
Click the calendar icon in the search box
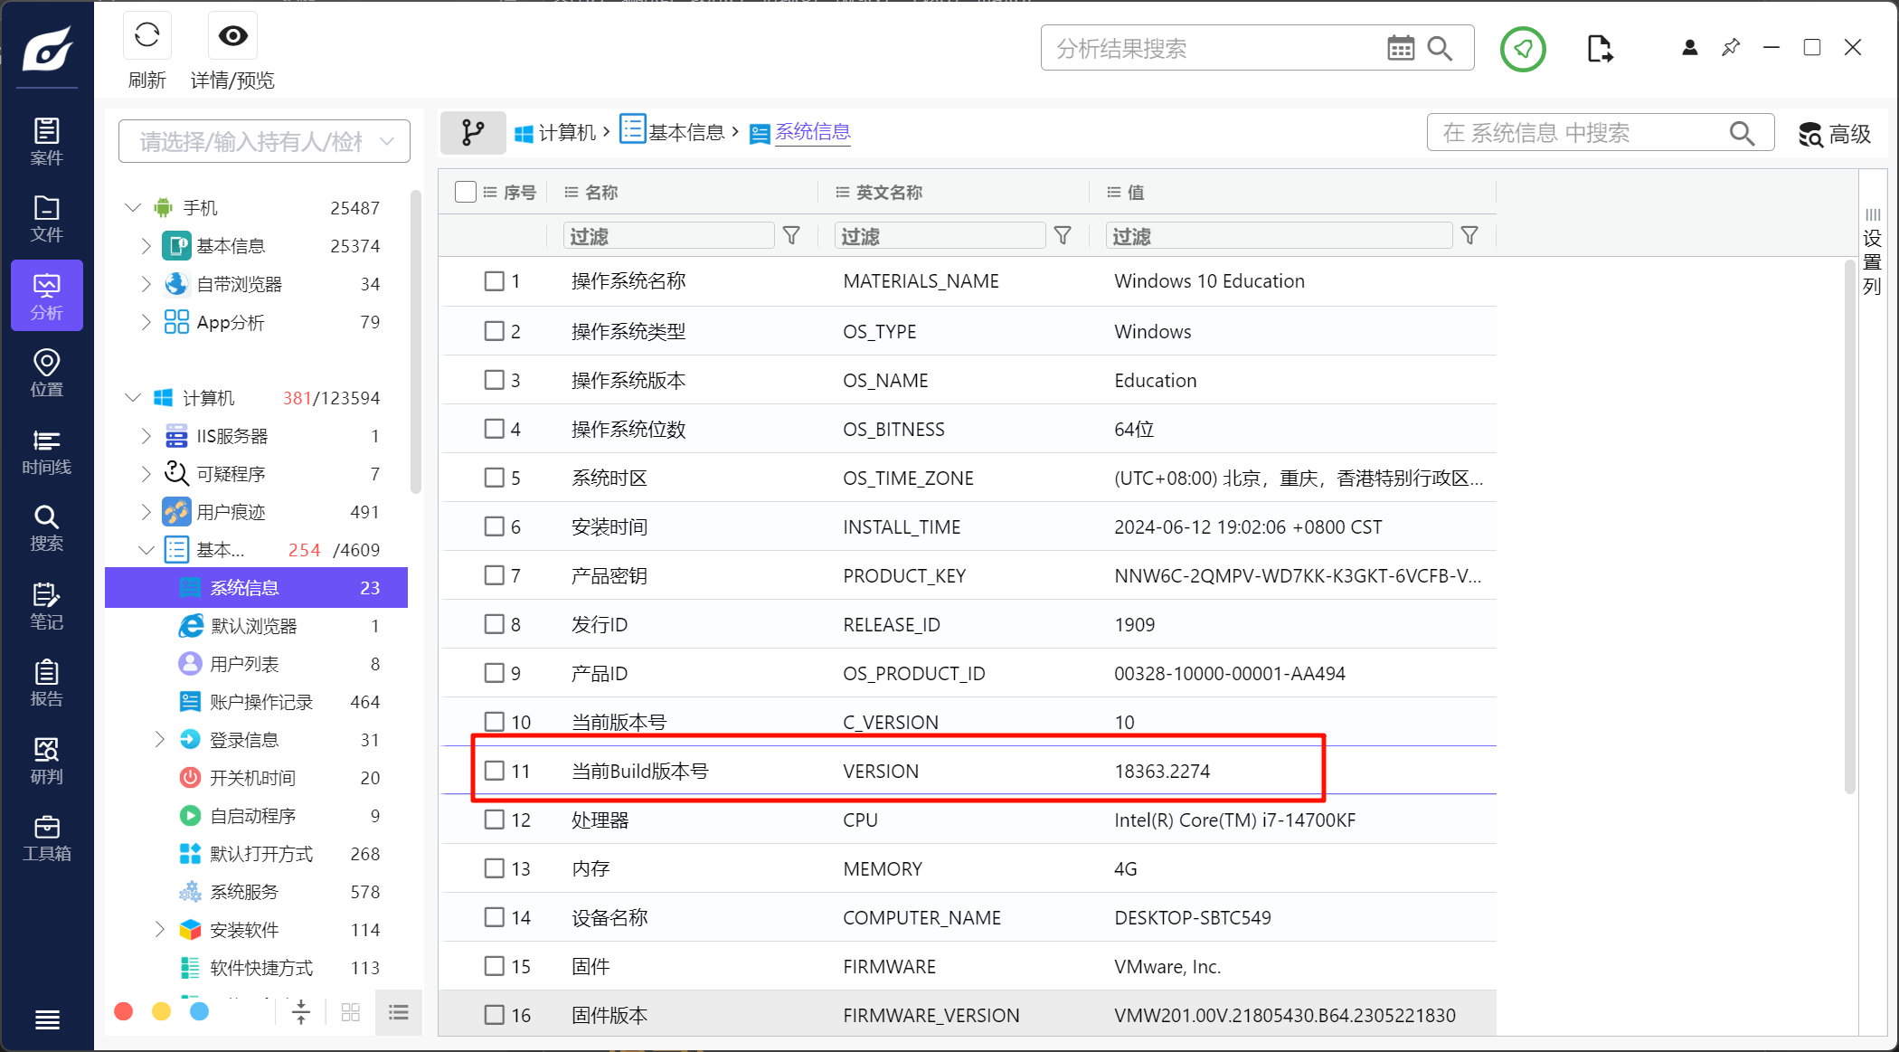point(1400,48)
